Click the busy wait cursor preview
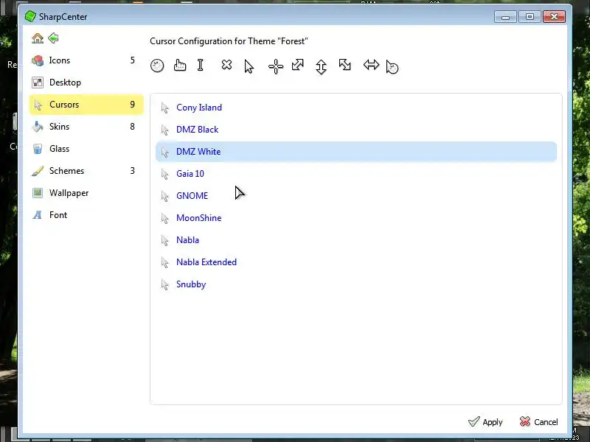Screen dimensions: 590x442 click(x=157, y=66)
